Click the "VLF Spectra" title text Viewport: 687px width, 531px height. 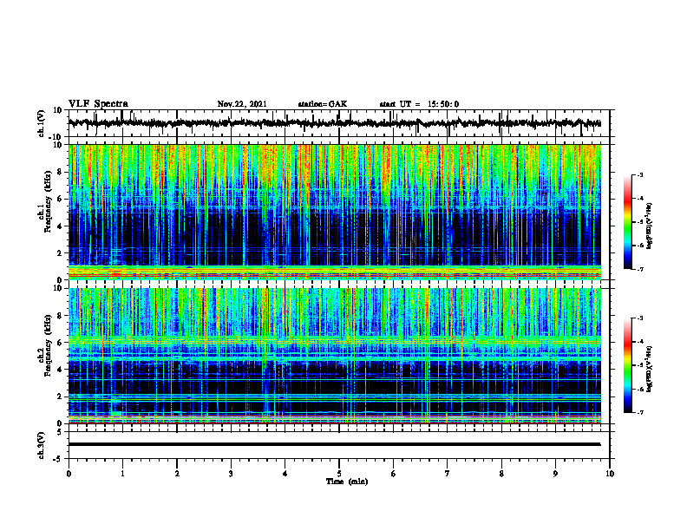98,104
